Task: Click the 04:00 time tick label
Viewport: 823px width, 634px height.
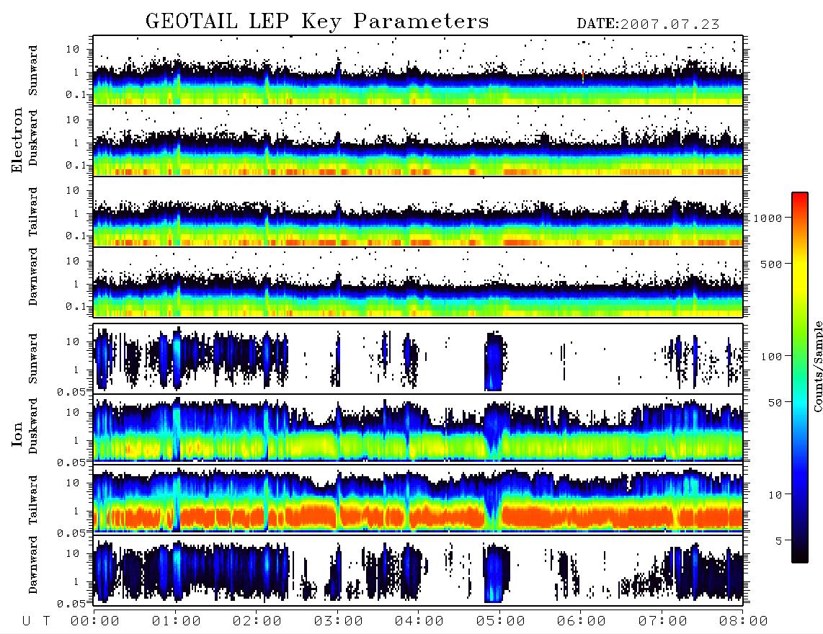Action: click(x=419, y=622)
